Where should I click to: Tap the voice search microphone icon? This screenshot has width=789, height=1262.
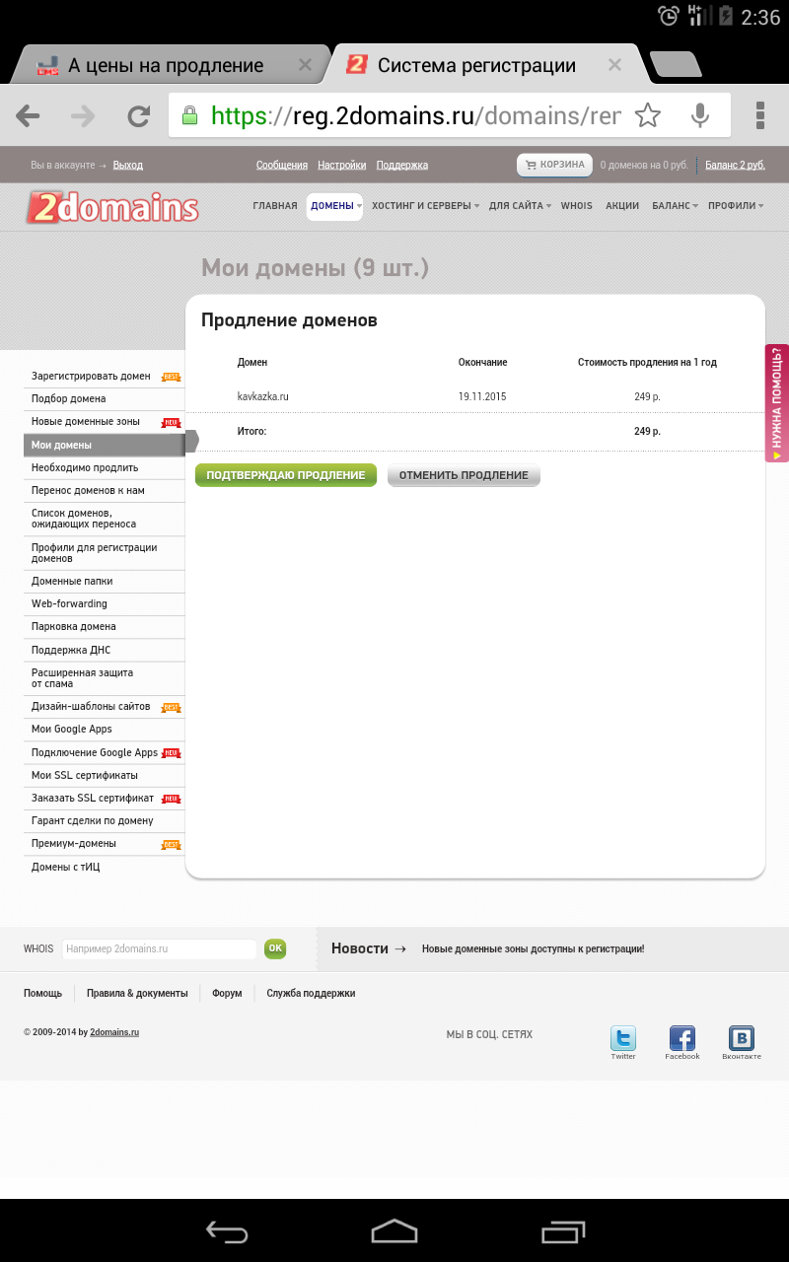coord(700,116)
